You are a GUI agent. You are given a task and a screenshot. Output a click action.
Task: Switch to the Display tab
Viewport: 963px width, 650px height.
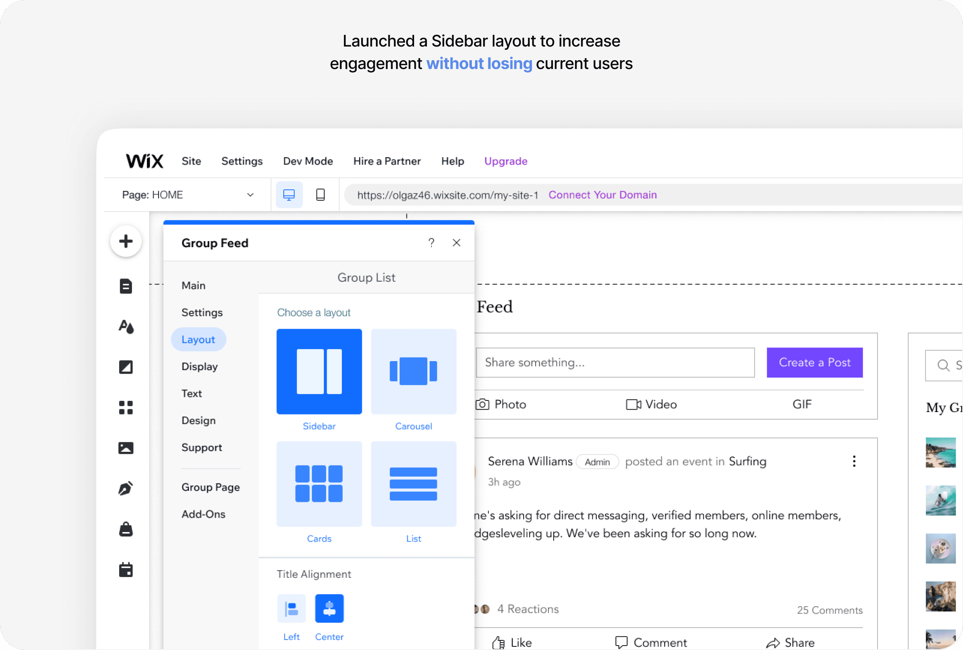pos(199,367)
